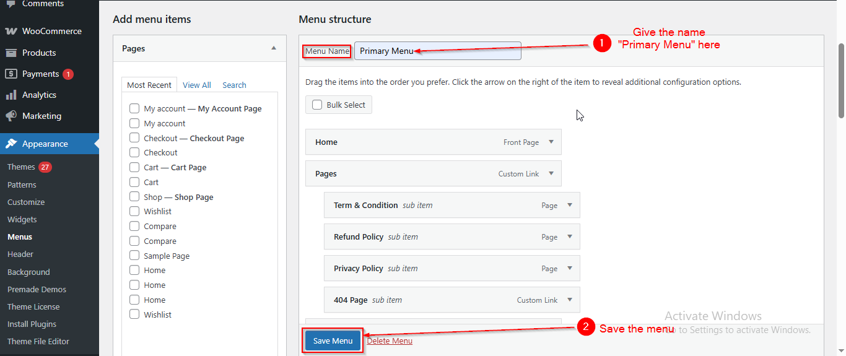Click the Products box icon

[x=11, y=53]
